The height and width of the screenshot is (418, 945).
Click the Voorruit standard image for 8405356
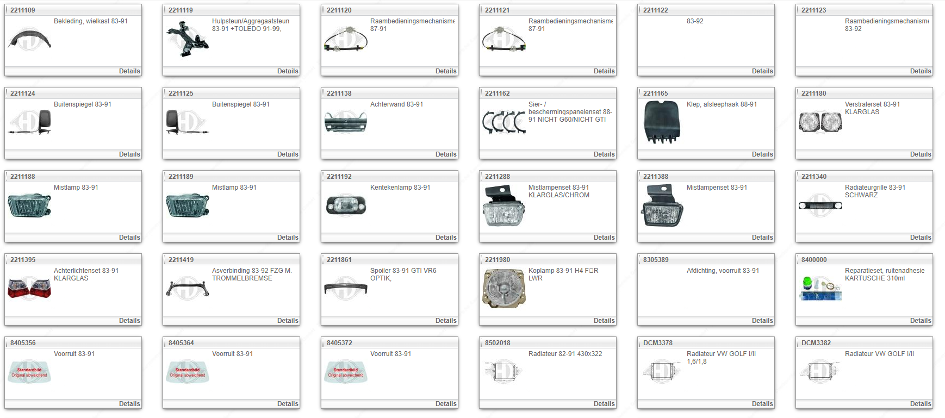(29, 372)
